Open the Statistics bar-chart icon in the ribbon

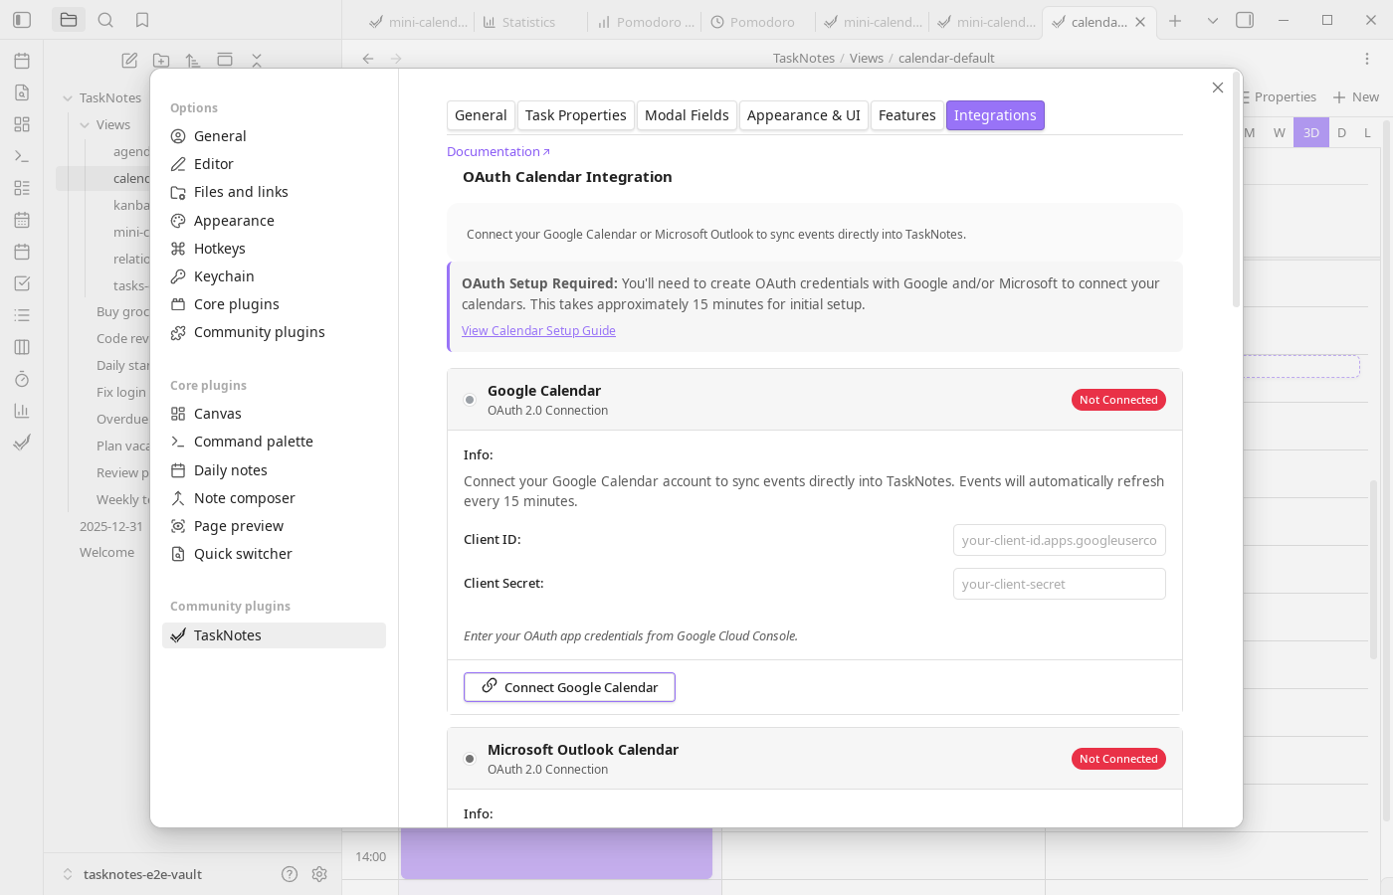21,411
